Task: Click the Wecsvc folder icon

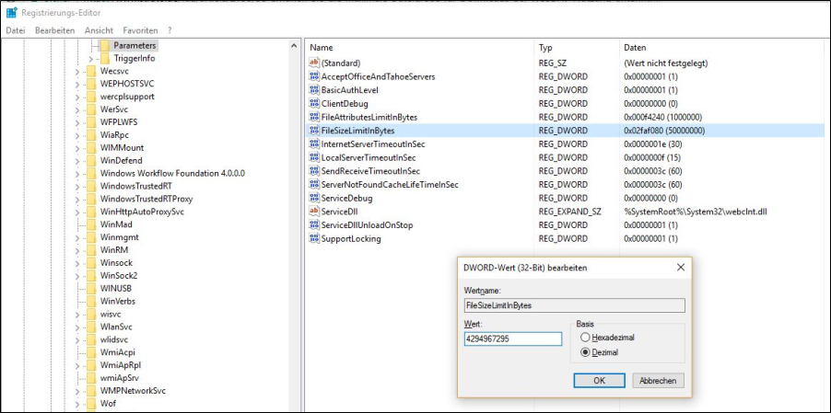Action: click(91, 71)
